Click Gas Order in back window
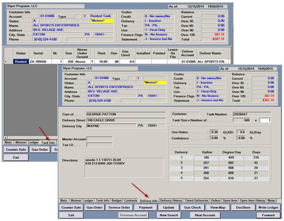The height and width of the screenshot is (221, 284). click(40, 150)
